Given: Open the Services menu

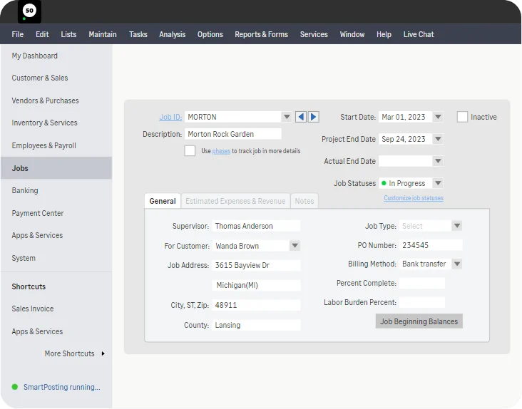Looking at the screenshot, I should tap(314, 34).
